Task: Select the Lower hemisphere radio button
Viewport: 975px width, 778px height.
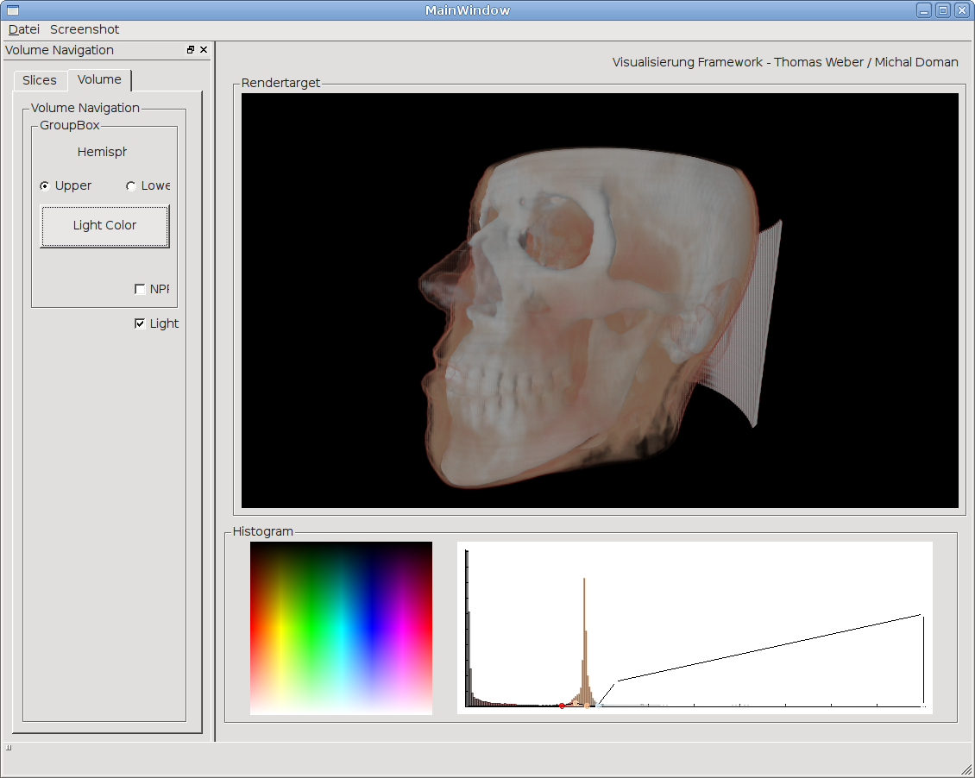Action: click(131, 186)
